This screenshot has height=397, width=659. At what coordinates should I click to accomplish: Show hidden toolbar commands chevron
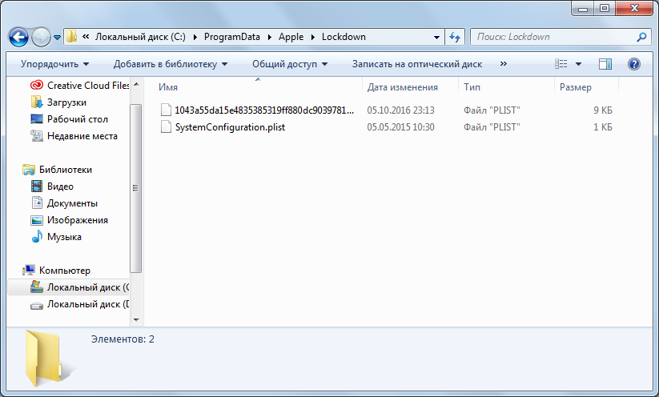[x=503, y=64]
